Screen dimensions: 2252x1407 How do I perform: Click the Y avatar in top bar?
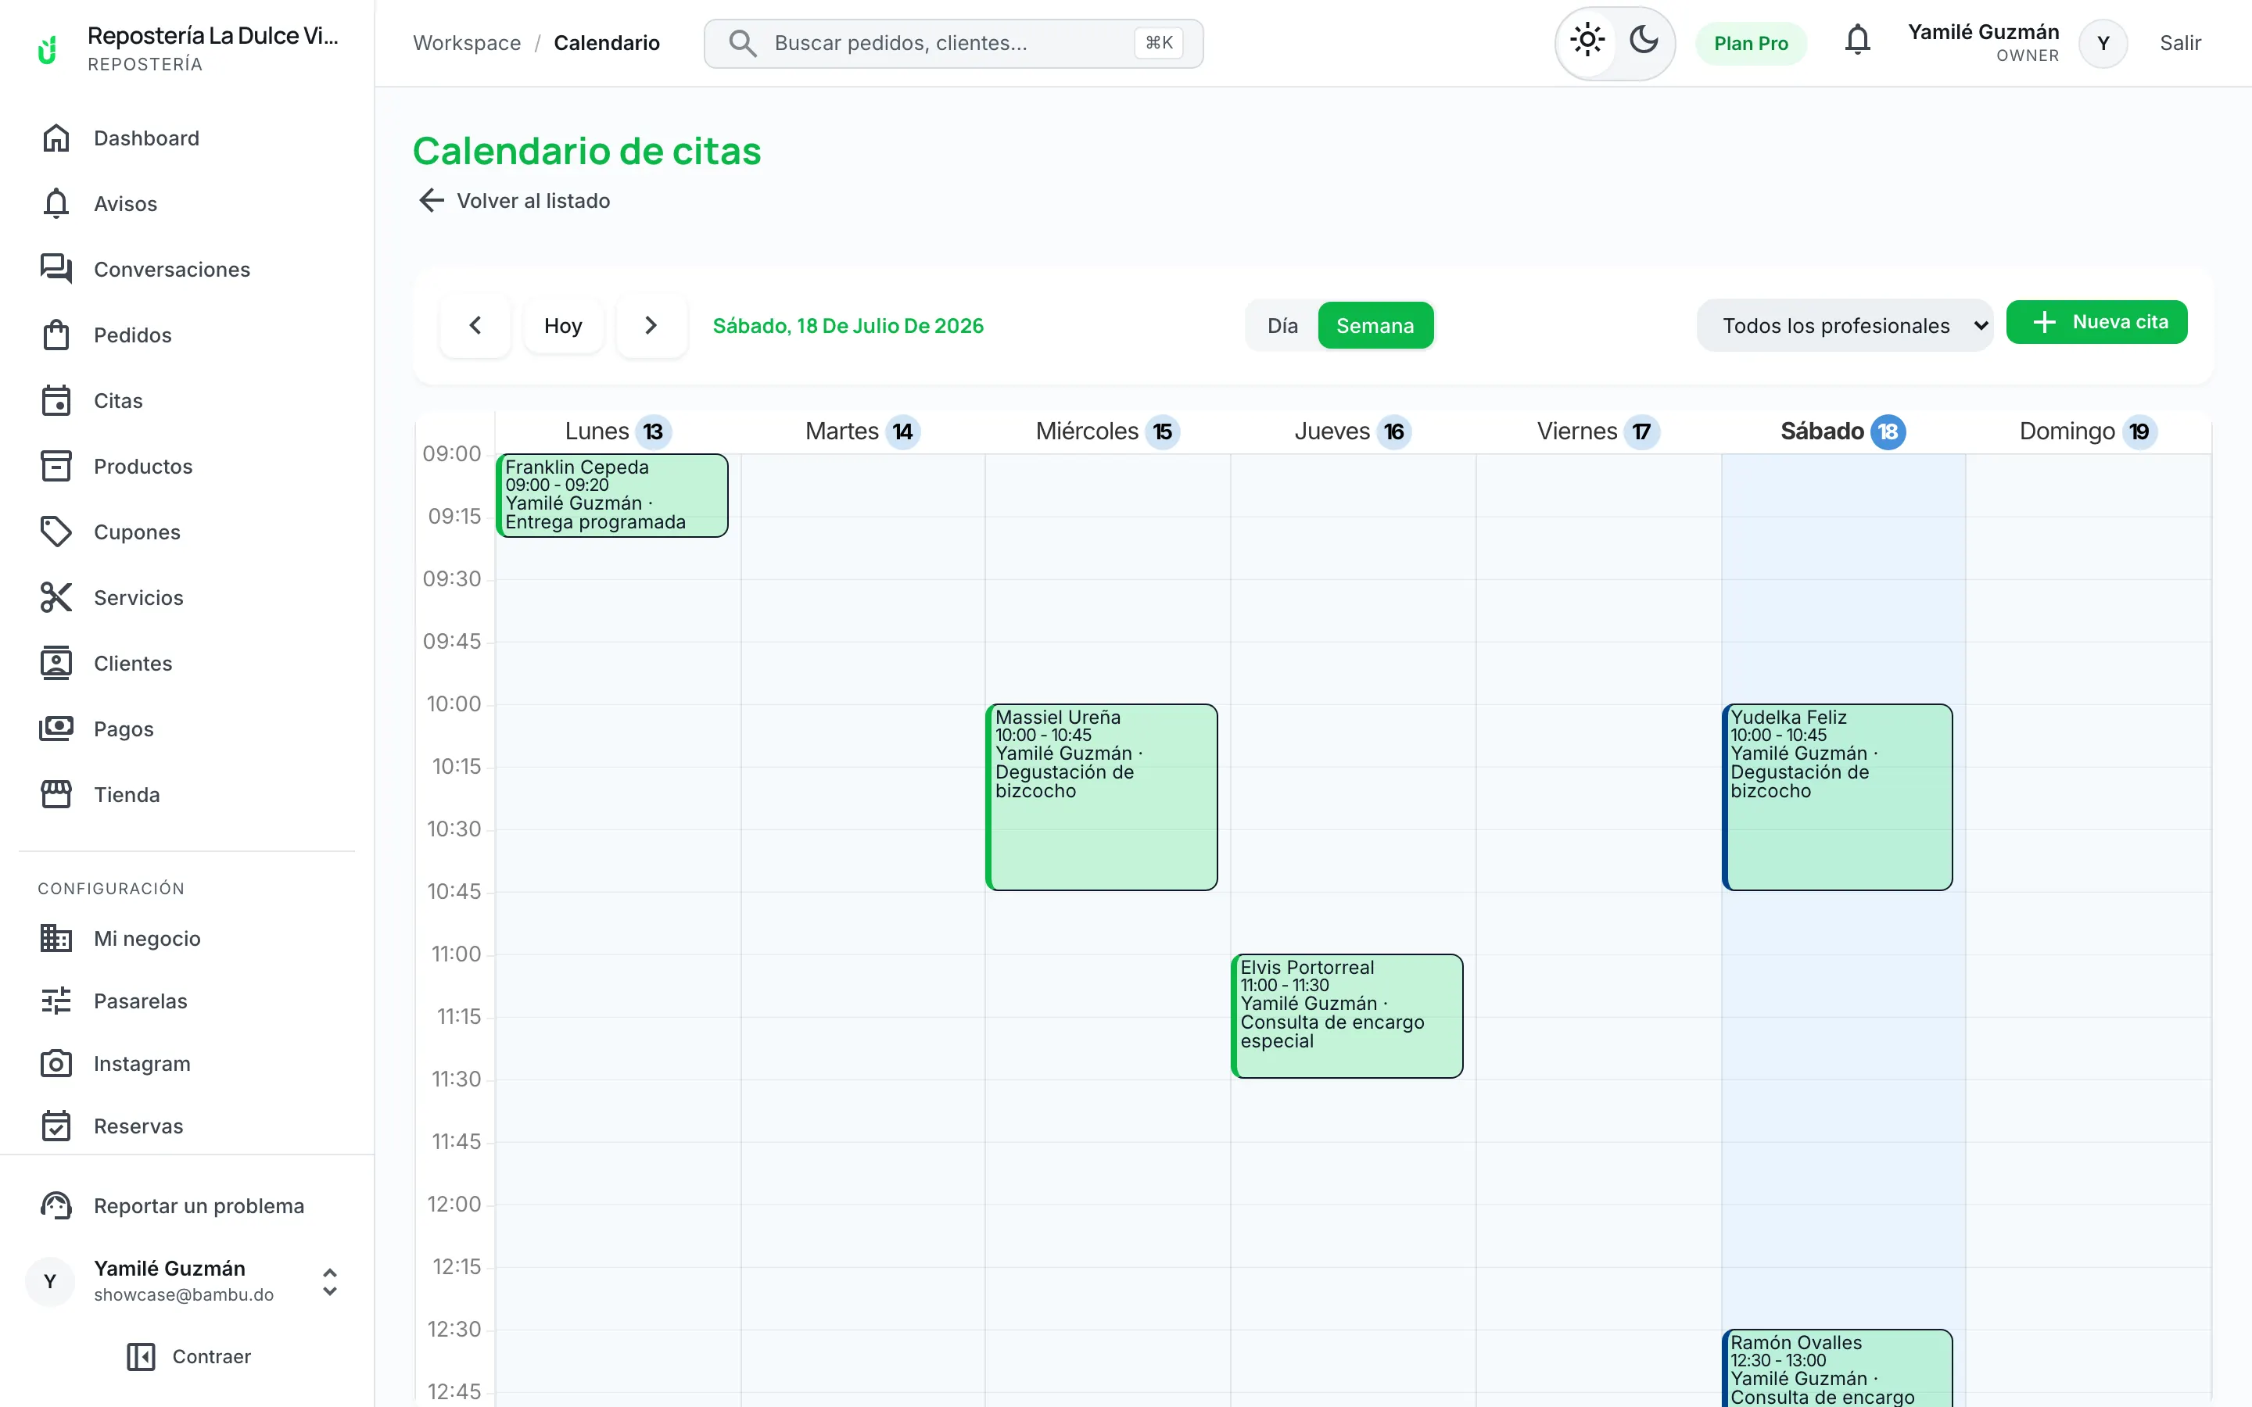coord(2102,44)
